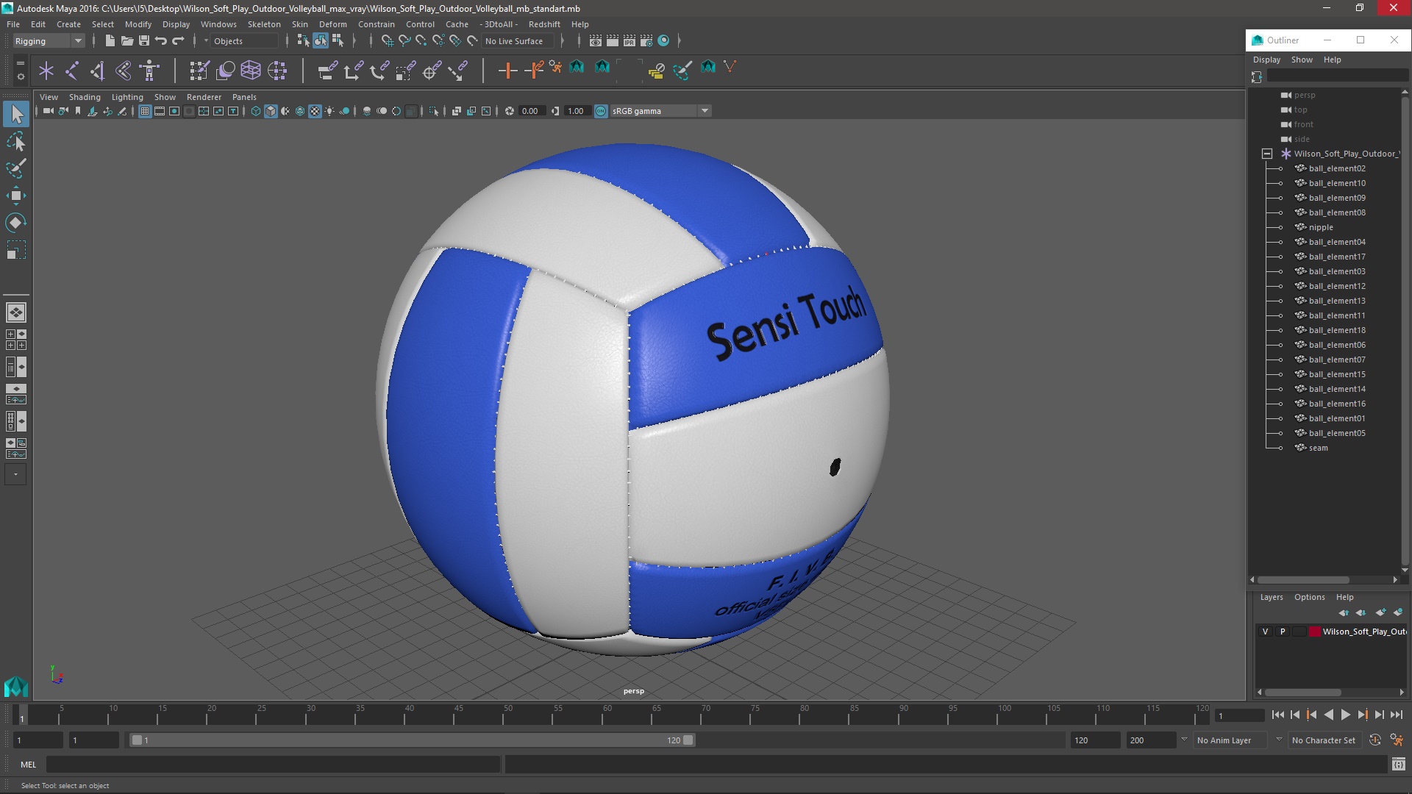Viewport: 1412px width, 794px height.
Task: Click Snap to grids magnet icon
Action: pos(387,40)
